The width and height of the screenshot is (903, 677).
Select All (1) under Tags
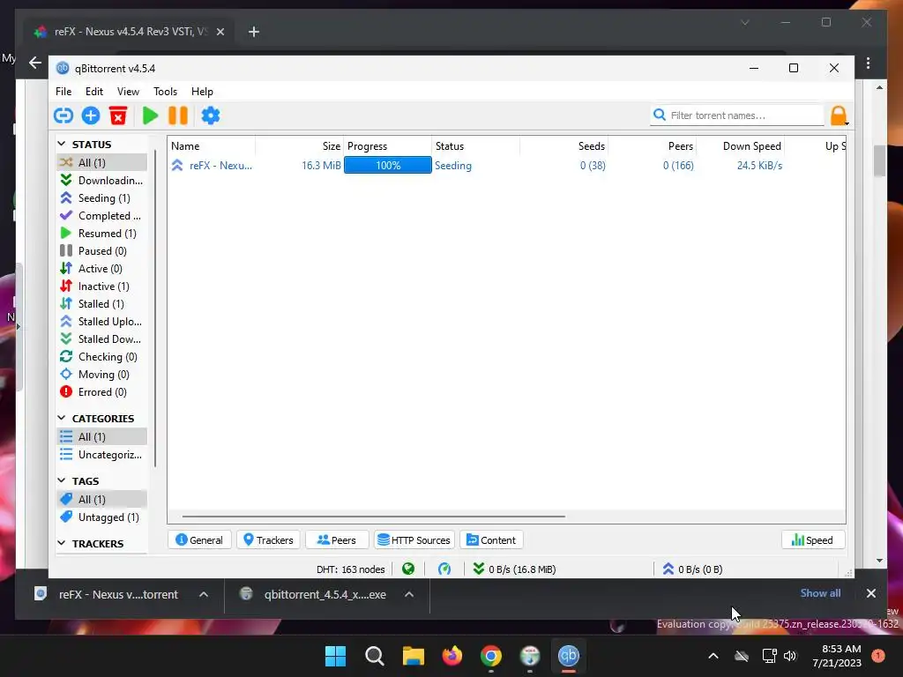tap(102, 499)
